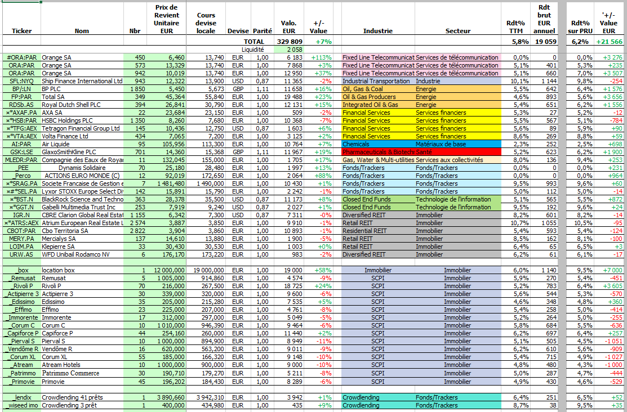Select the AXA SA name cell
This screenshot has width=627, height=412.
82,113
